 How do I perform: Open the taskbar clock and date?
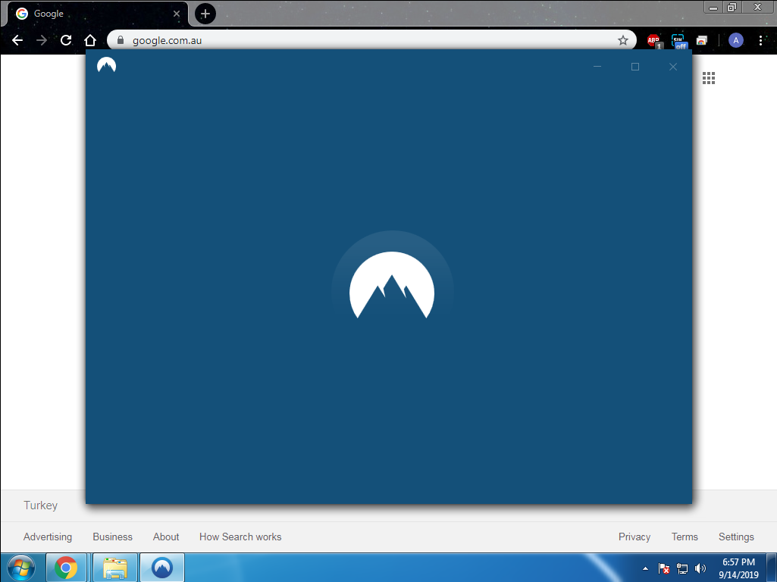click(x=738, y=568)
